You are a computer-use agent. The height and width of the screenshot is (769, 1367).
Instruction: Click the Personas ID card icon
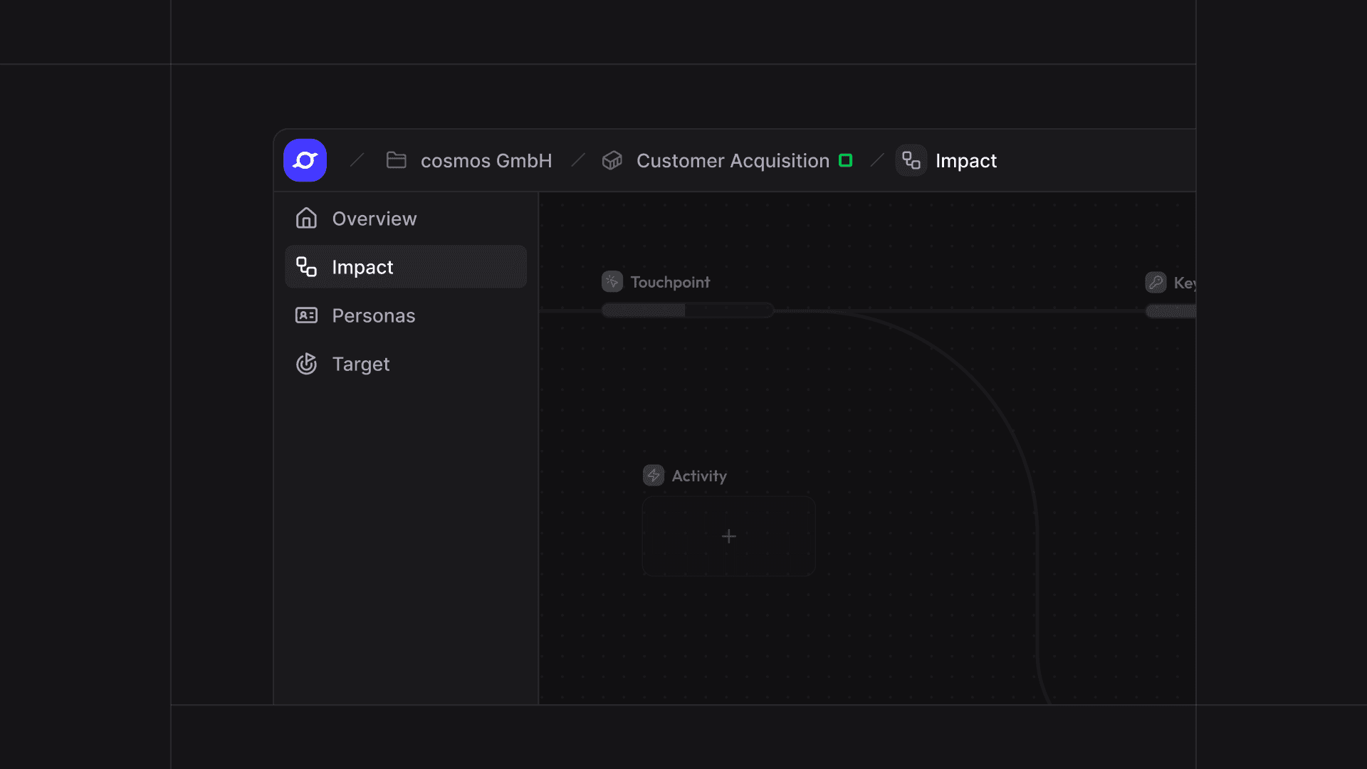point(306,315)
